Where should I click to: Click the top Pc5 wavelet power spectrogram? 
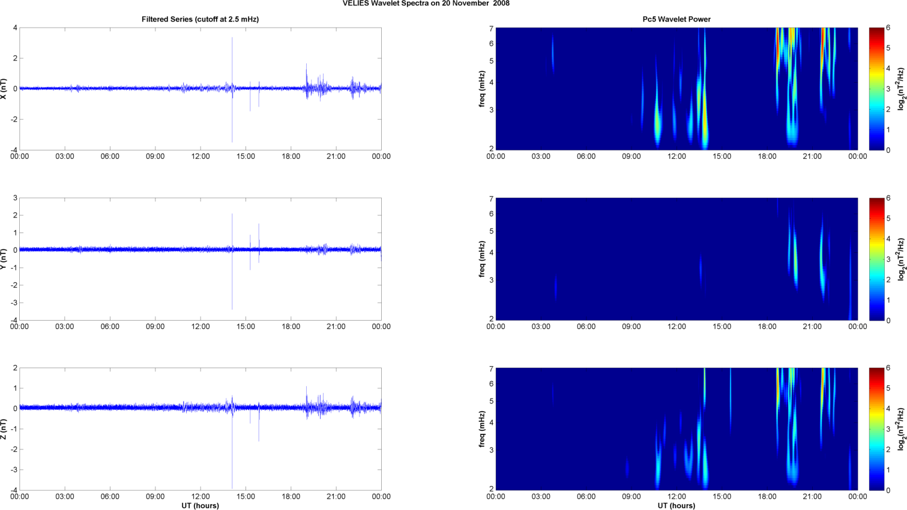[676, 89]
